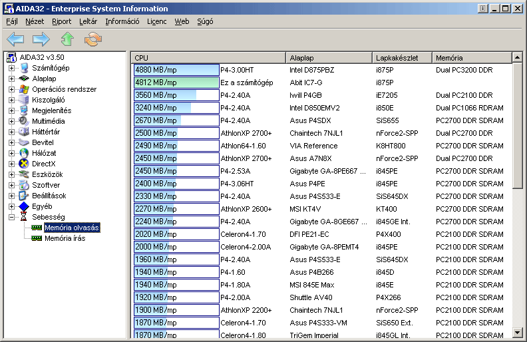The width and height of the screenshot is (527, 342).
Task: Select the 3560 MB/mp benchmark bar
Action: pos(176,95)
